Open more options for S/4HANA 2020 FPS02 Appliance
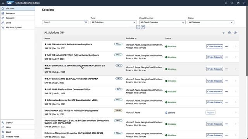248x139 pixels. click(226, 57)
